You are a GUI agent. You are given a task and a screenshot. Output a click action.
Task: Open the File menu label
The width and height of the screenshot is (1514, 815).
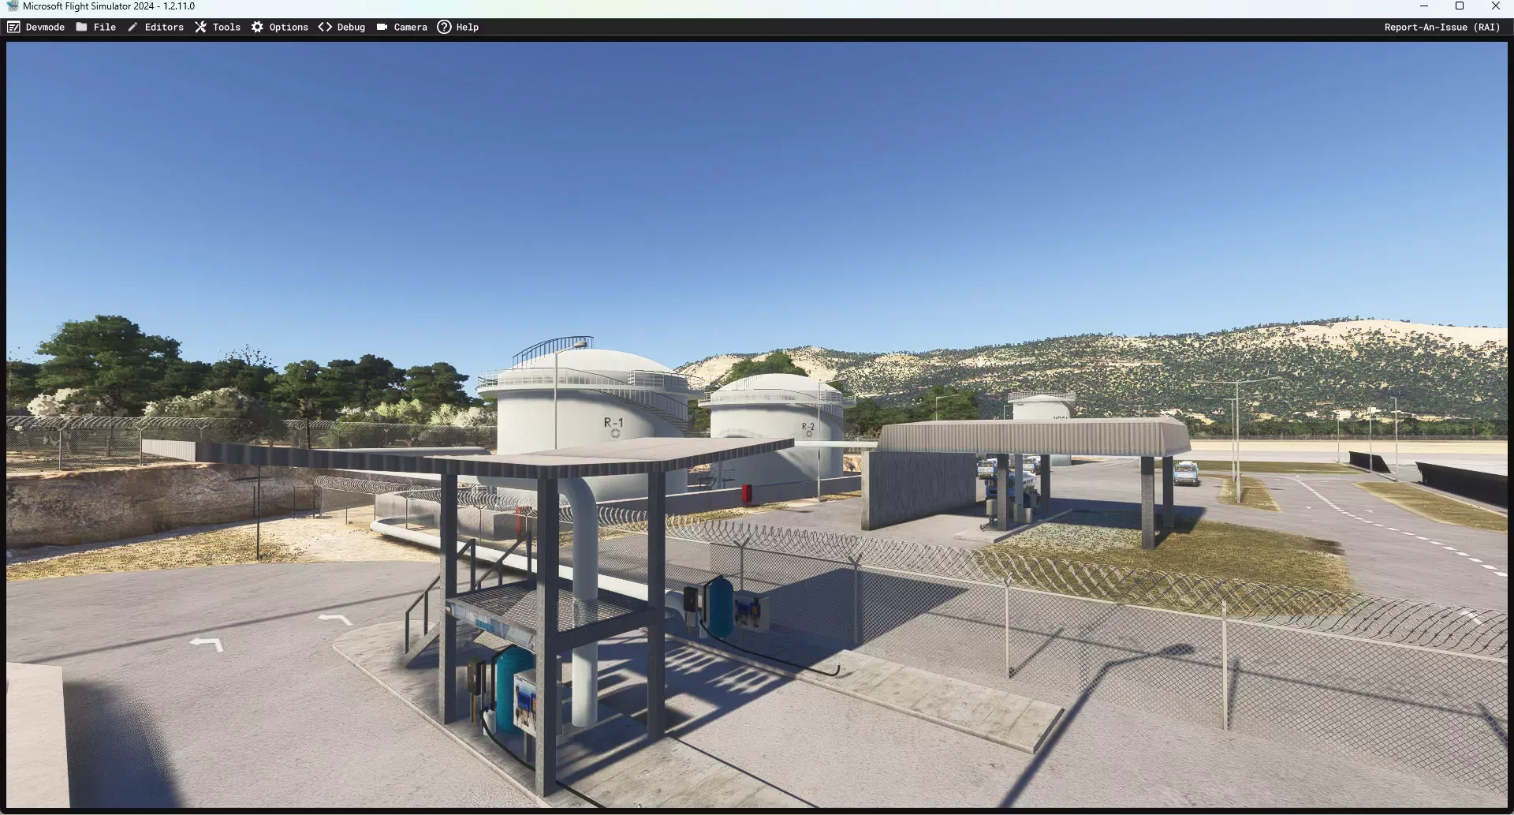point(104,27)
